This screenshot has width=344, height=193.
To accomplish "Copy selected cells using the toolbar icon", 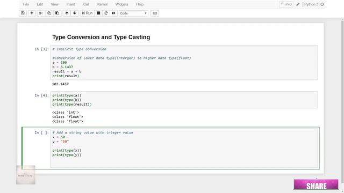I will 49,13.
